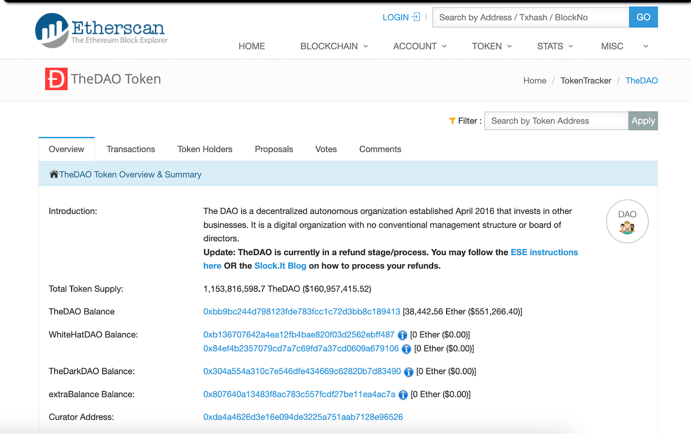Switch to the Proposals tab
This screenshot has width=691, height=434.
click(274, 149)
